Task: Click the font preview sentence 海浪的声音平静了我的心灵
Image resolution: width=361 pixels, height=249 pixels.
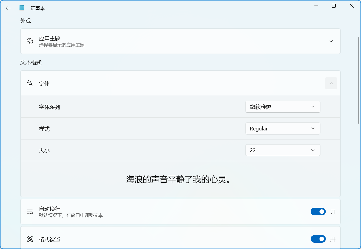Action: point(178,179)
